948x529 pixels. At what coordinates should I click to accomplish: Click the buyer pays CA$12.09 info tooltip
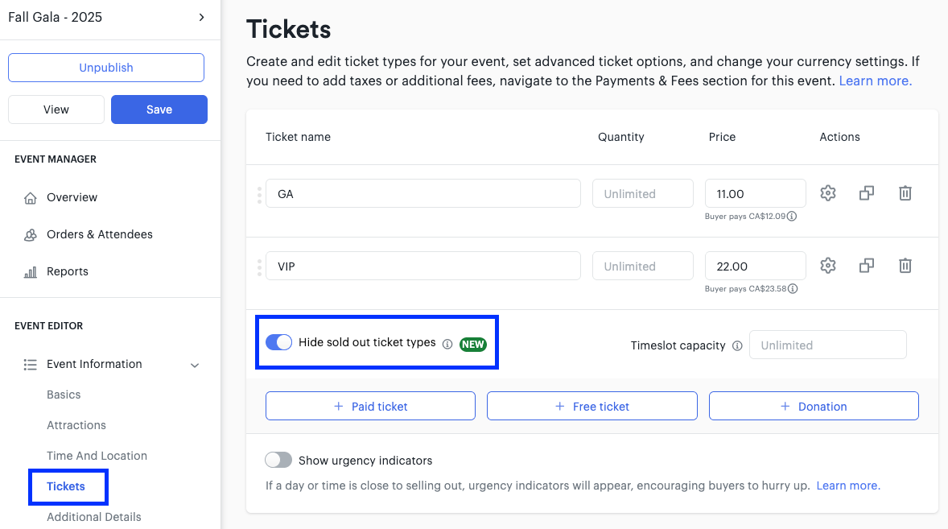pyautogui.click(x=793, y=215)
